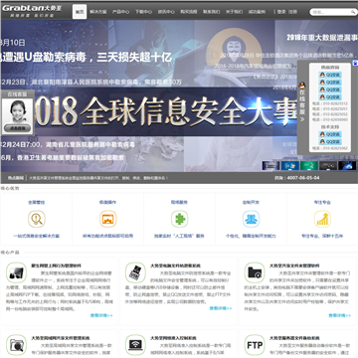Viewport: 358px width, 358px height.
Task: Focus the header search input field
Action: point(330,12)
